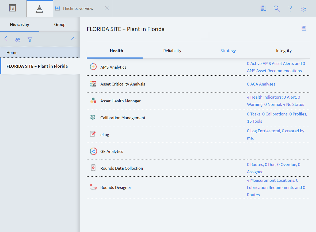
Task: Click the GE Analytics label
Action: click(112, 152)
